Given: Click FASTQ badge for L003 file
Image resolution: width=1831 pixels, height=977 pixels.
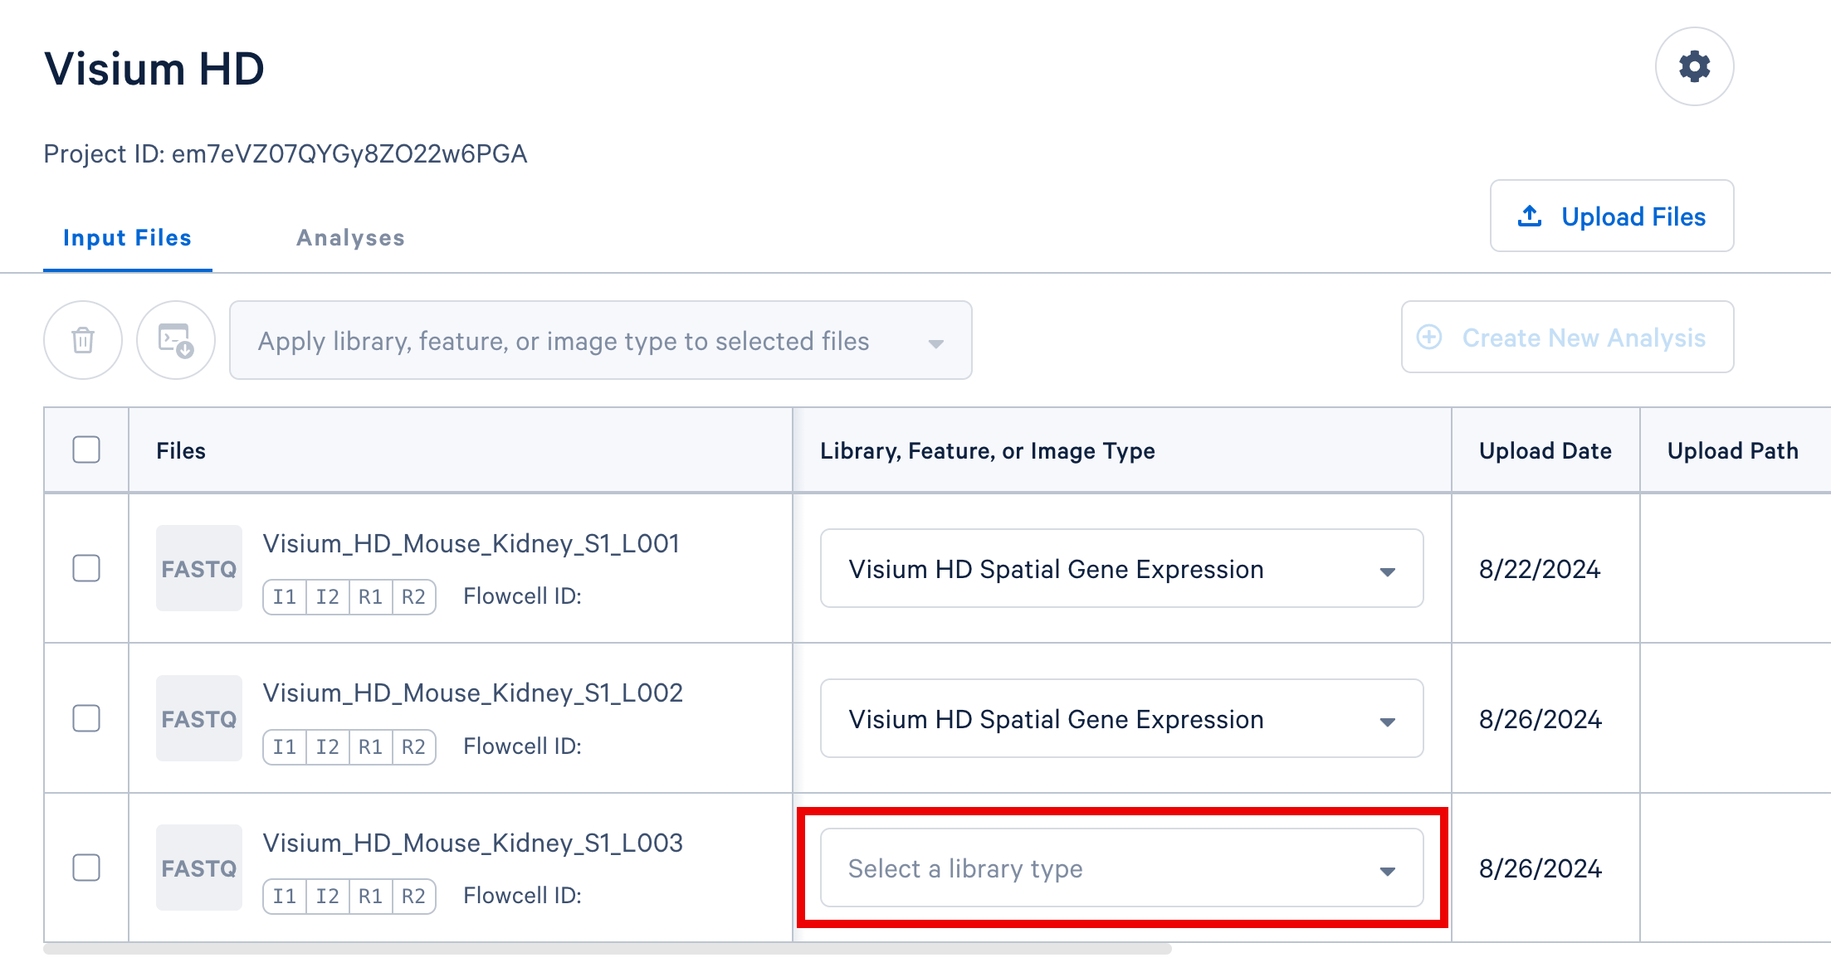Looking at the screenshot, I should [199, 868].
